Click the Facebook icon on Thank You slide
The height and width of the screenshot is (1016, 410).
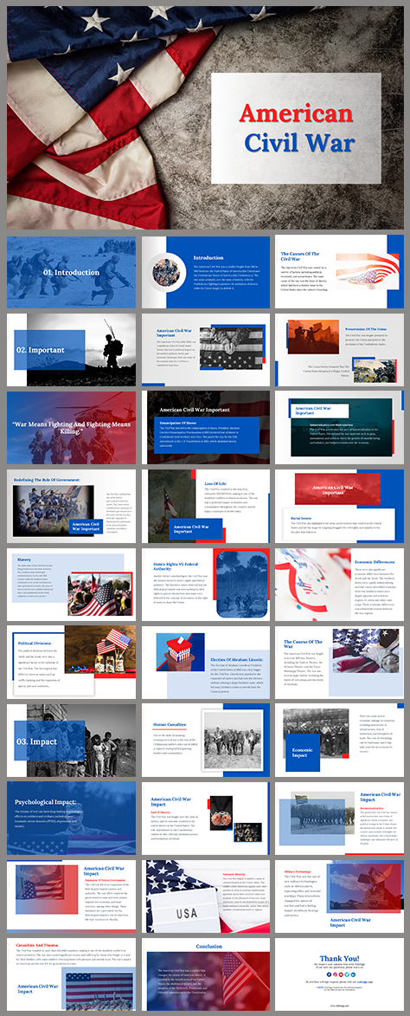coord(330,974)
